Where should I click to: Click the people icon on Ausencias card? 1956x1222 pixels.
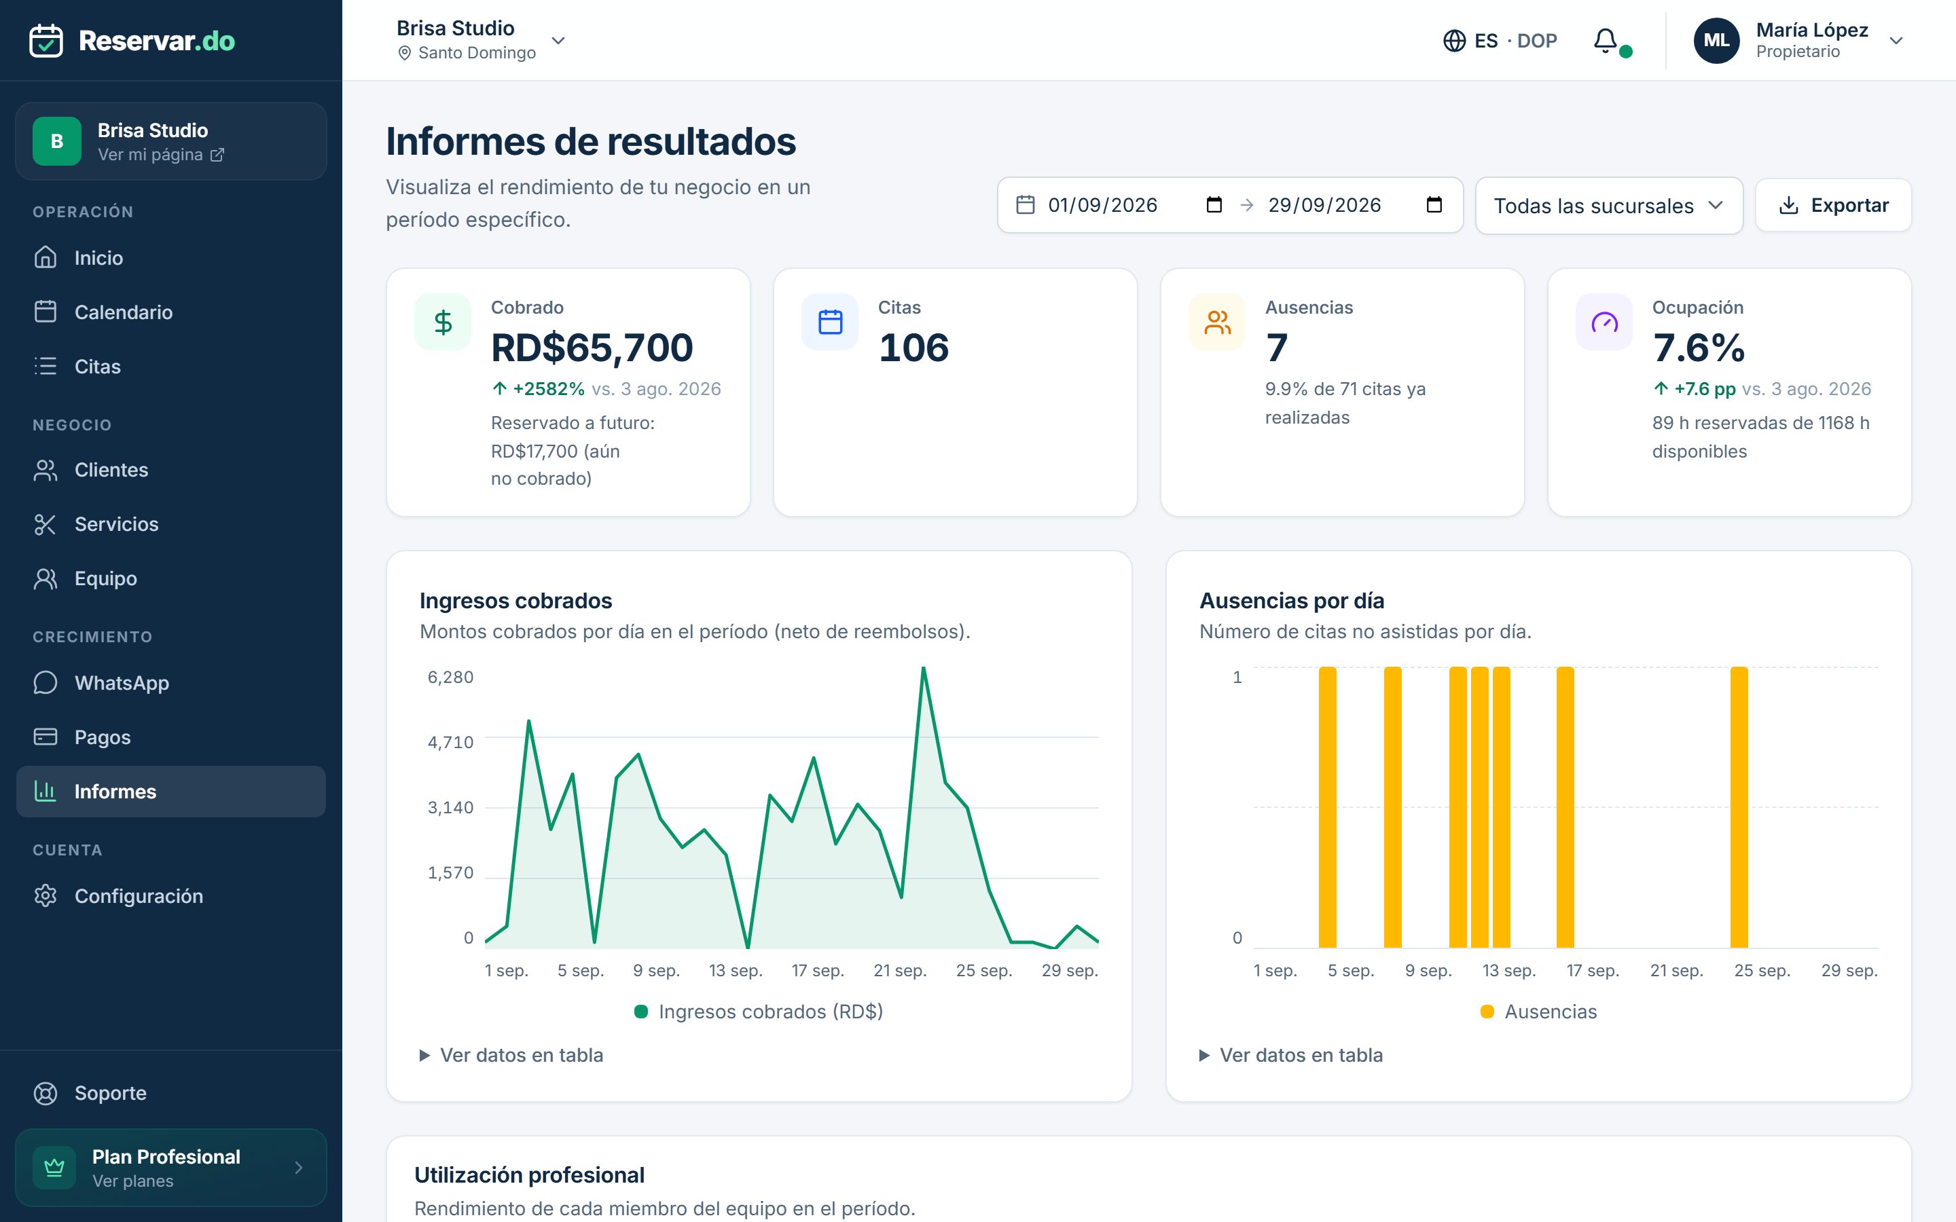[1217, 322]
